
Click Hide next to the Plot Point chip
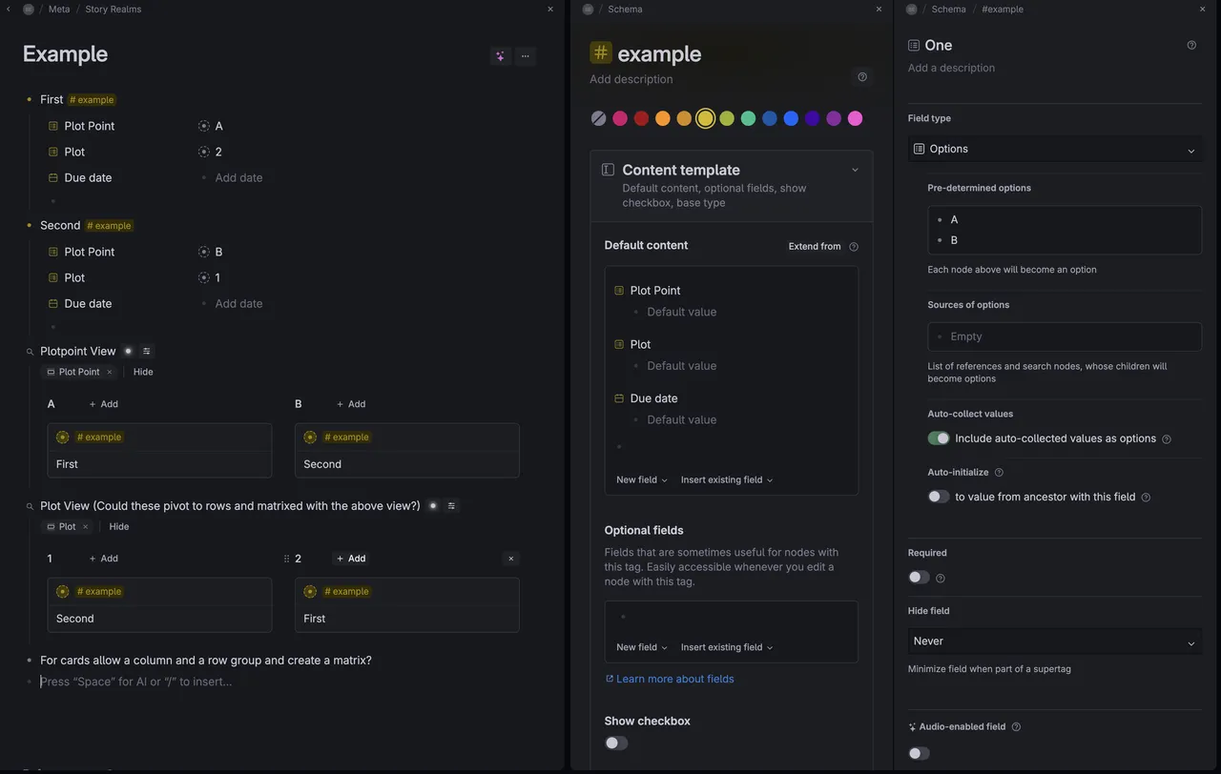click(x=143, y=372)
